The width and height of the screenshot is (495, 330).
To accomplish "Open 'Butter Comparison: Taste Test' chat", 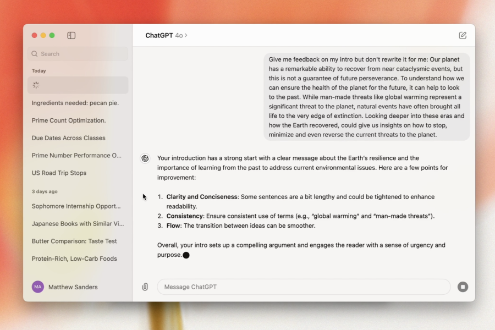I will pos(74,241).
